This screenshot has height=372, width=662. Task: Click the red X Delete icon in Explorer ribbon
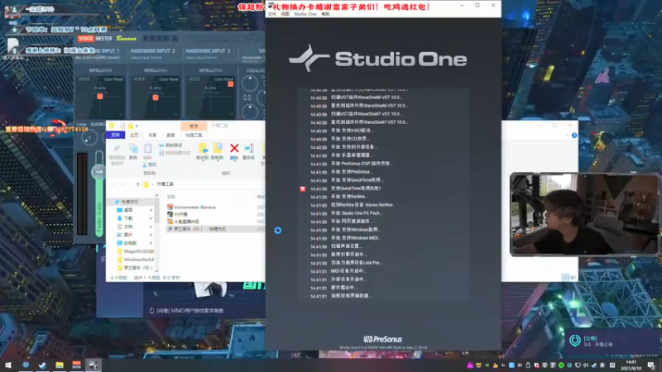234,148
